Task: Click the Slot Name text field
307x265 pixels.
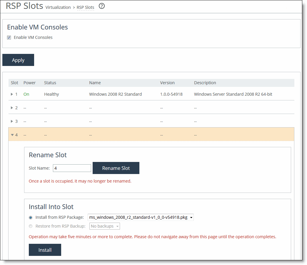Action: point(72,168)
